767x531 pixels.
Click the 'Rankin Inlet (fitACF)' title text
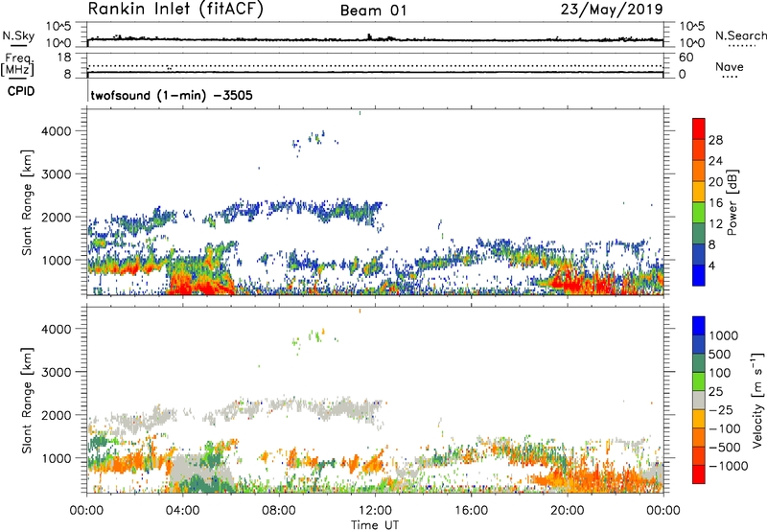175,9
